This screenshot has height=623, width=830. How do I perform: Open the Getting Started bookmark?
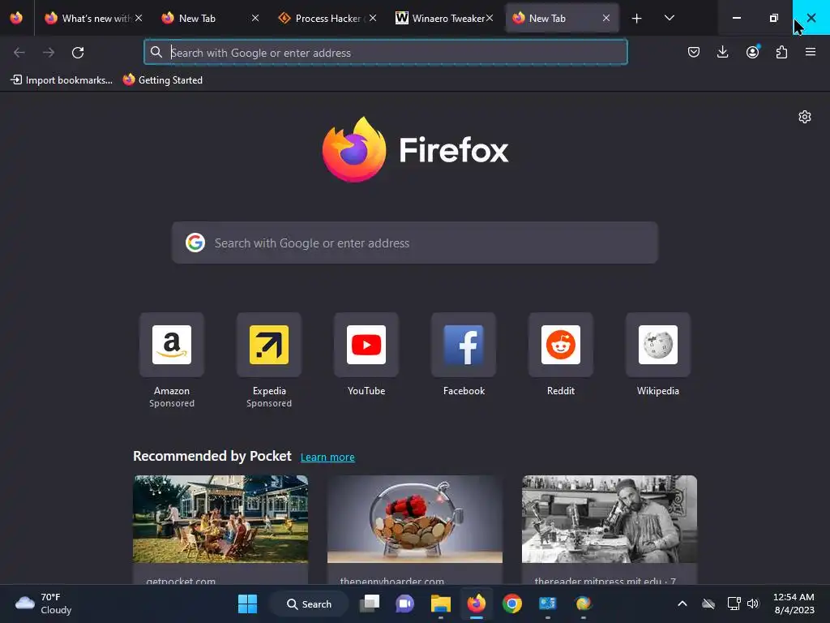[x=162, y=80]
